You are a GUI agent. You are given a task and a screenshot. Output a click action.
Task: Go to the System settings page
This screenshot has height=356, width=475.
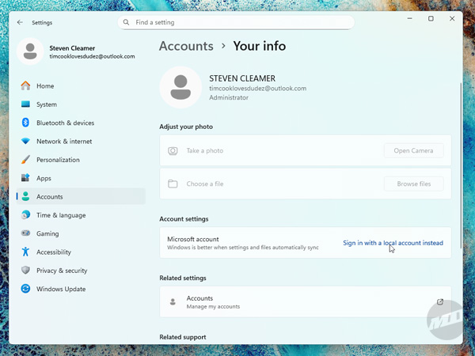click(47, 104)
